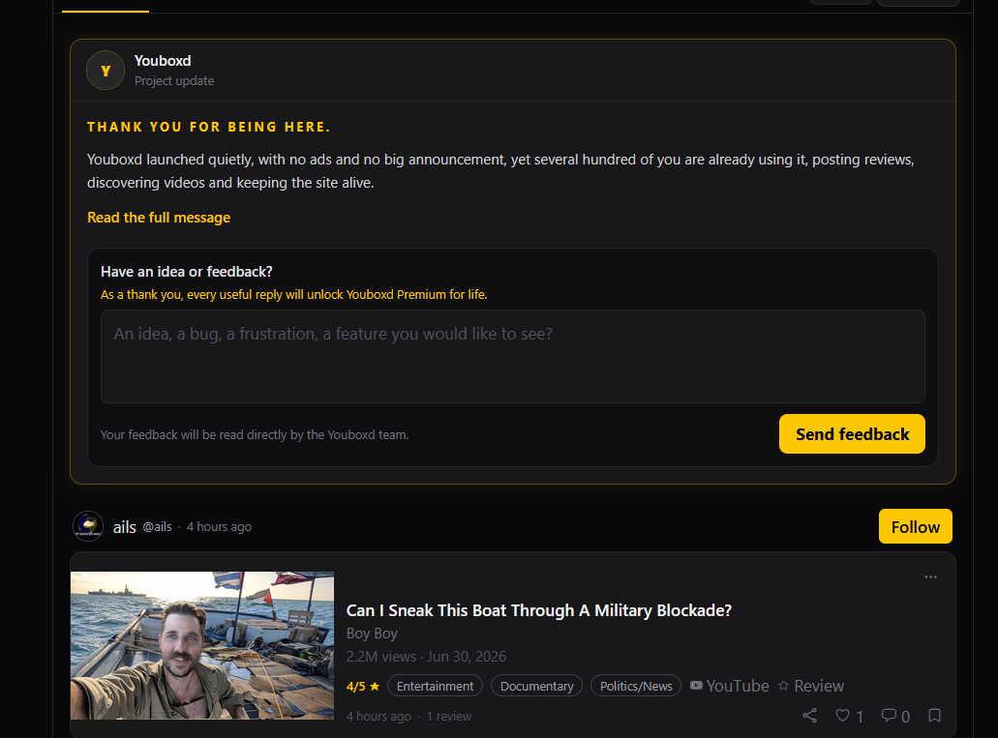
Task: Open the Boy Boy channel name
Action: 372,633
